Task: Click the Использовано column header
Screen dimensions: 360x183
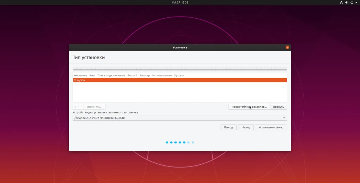Action: pyautogui.click(x=162, y=75)
